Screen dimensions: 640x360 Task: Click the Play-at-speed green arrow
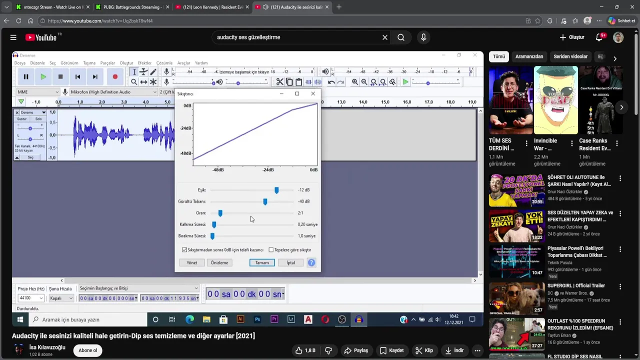(405, 82)
